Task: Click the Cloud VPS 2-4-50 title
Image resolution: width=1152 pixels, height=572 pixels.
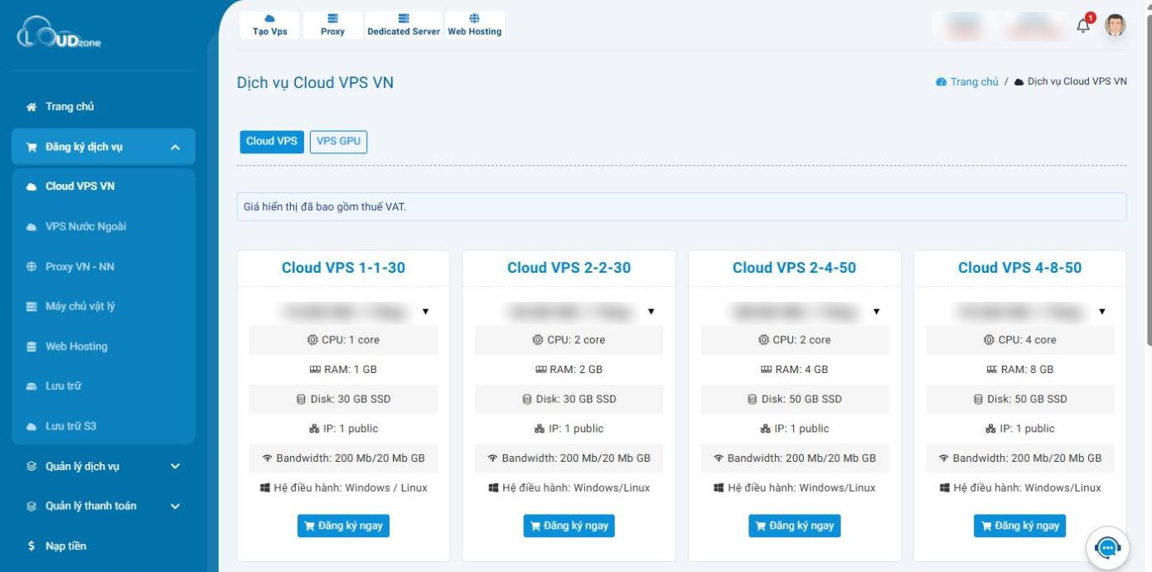Action: click(x=794, y=268)
